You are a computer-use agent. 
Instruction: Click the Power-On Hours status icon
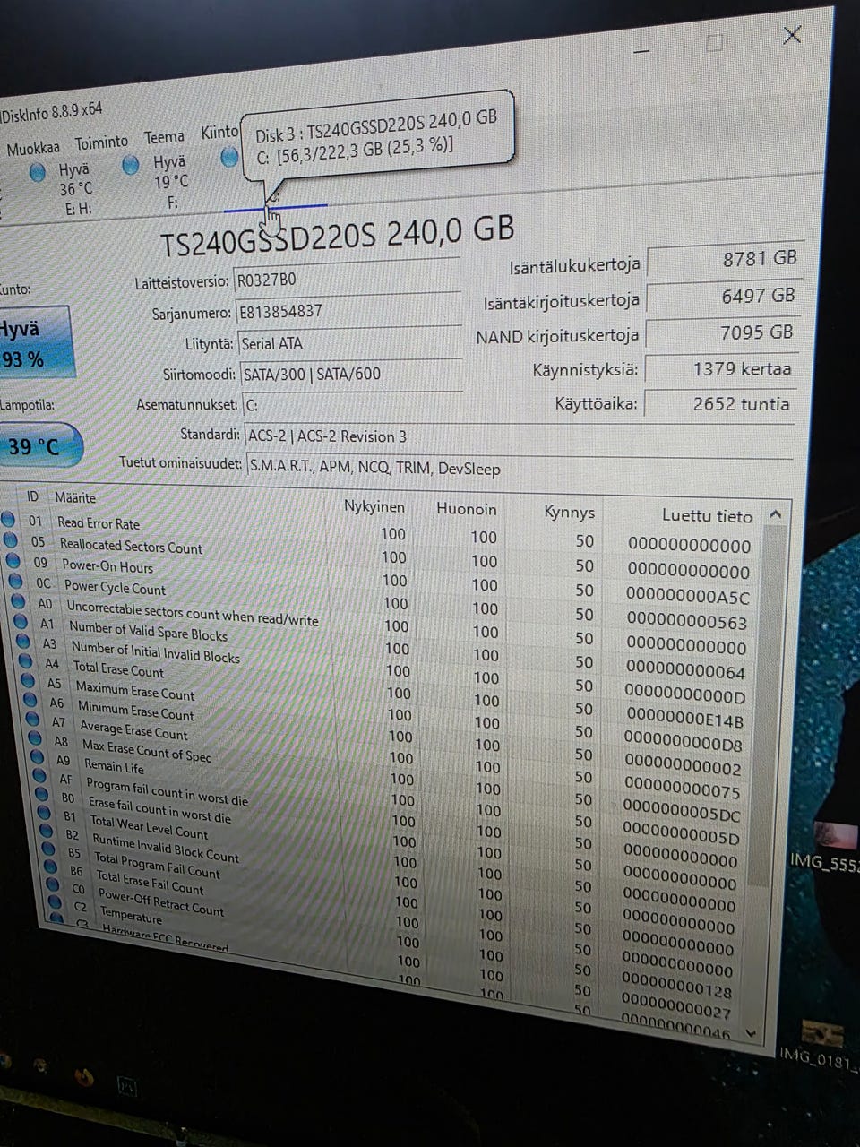click(13, 560)
